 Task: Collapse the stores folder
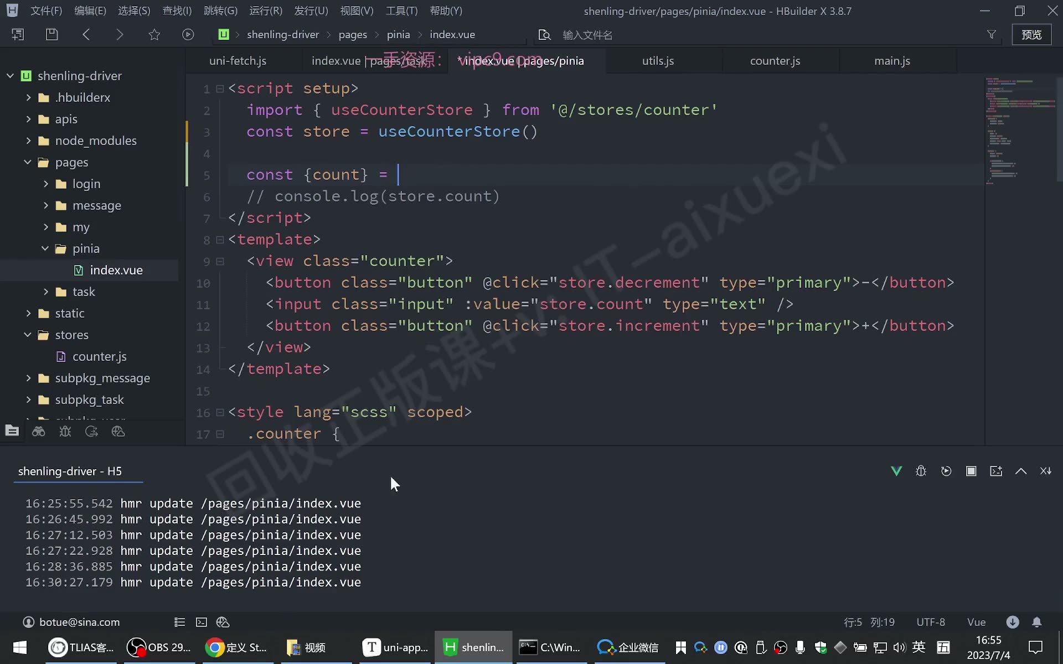coord(28,335)
